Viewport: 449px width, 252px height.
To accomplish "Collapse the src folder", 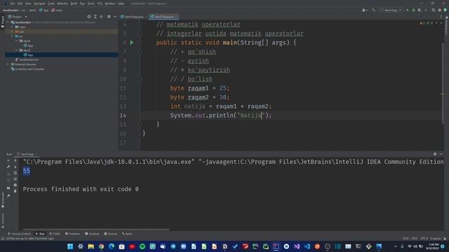I will point(13,36).
